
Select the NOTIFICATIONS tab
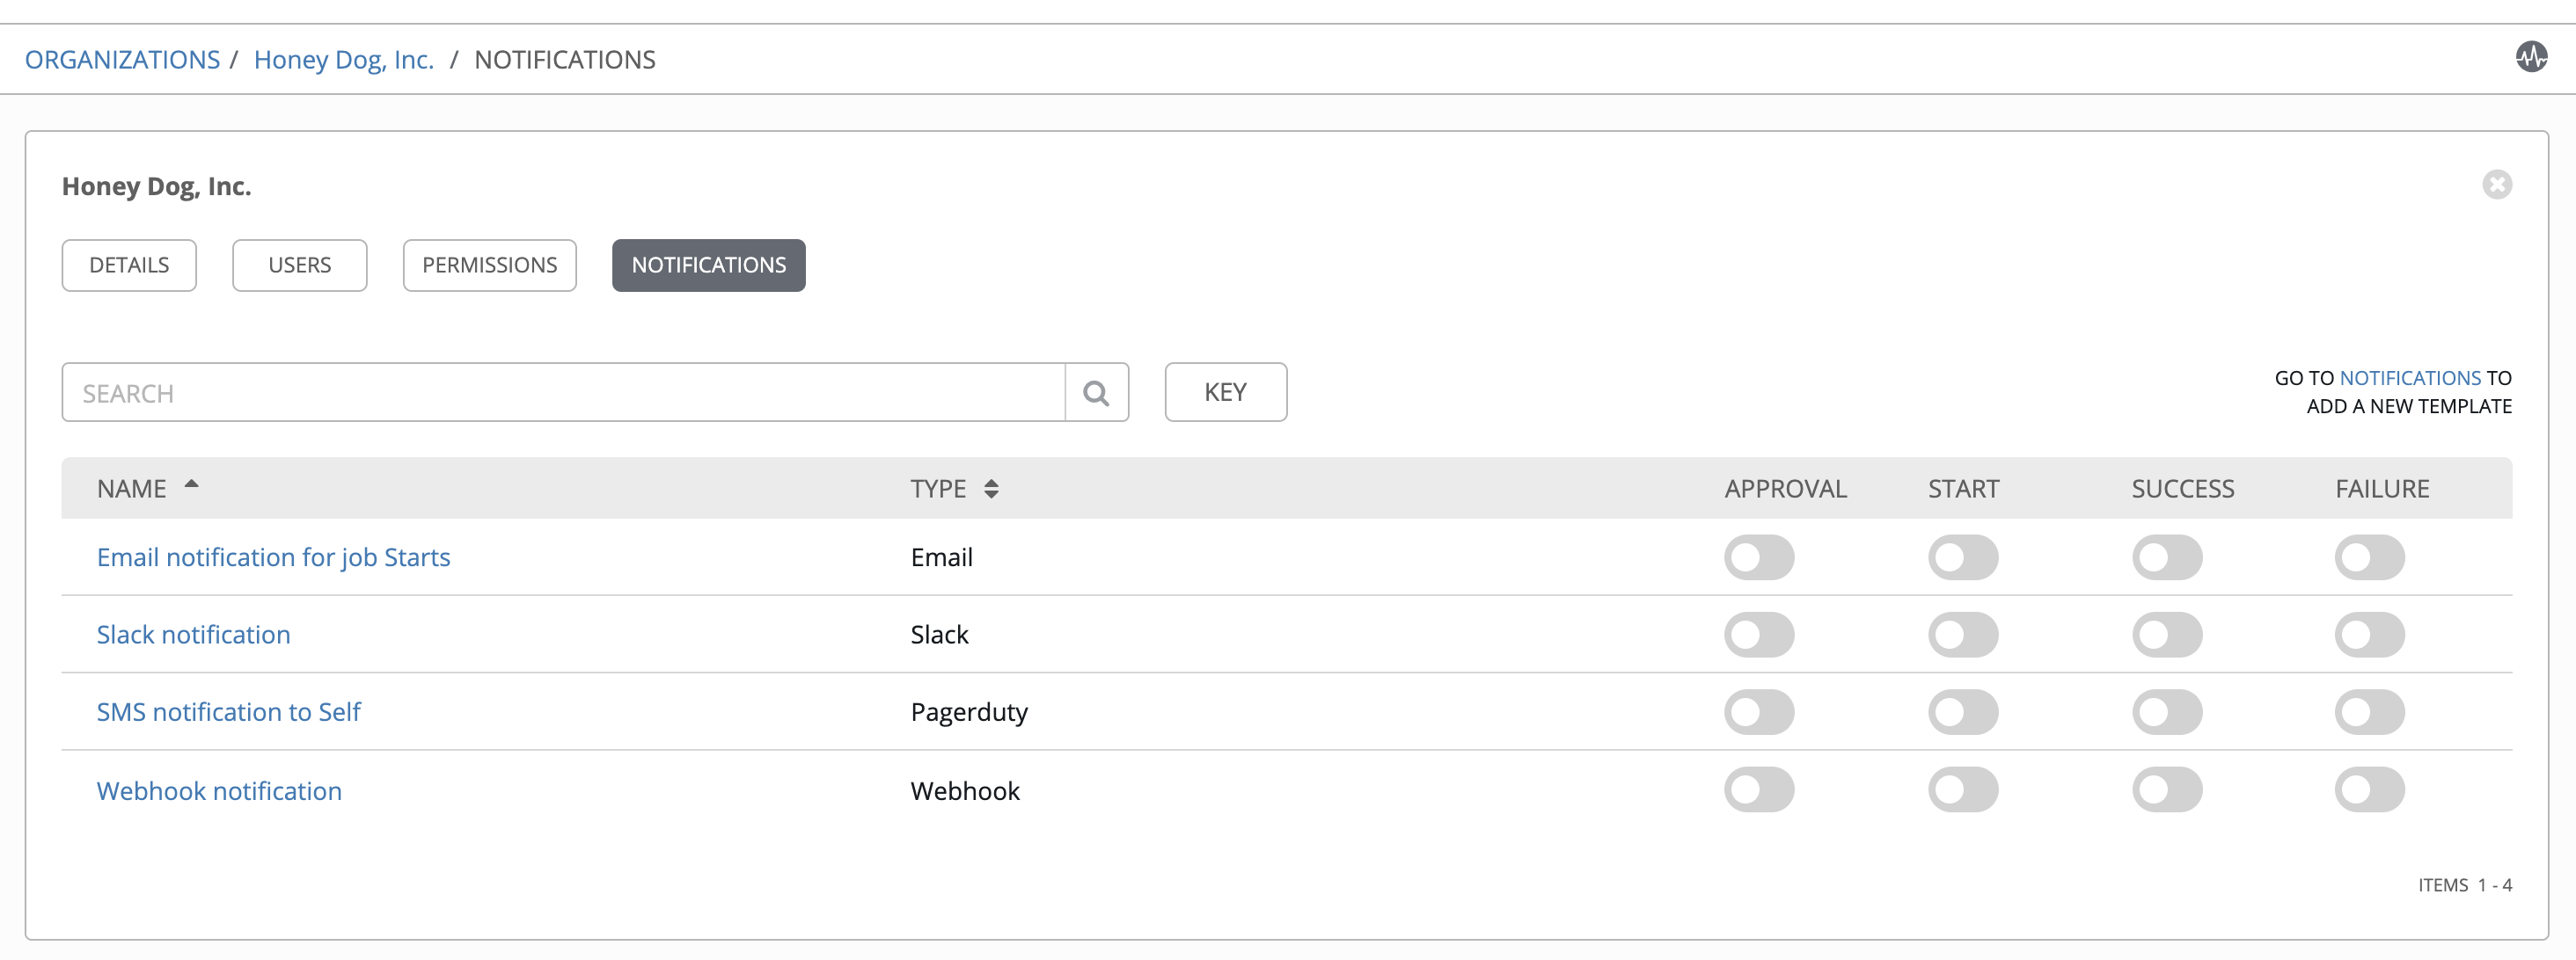(710, 265)
